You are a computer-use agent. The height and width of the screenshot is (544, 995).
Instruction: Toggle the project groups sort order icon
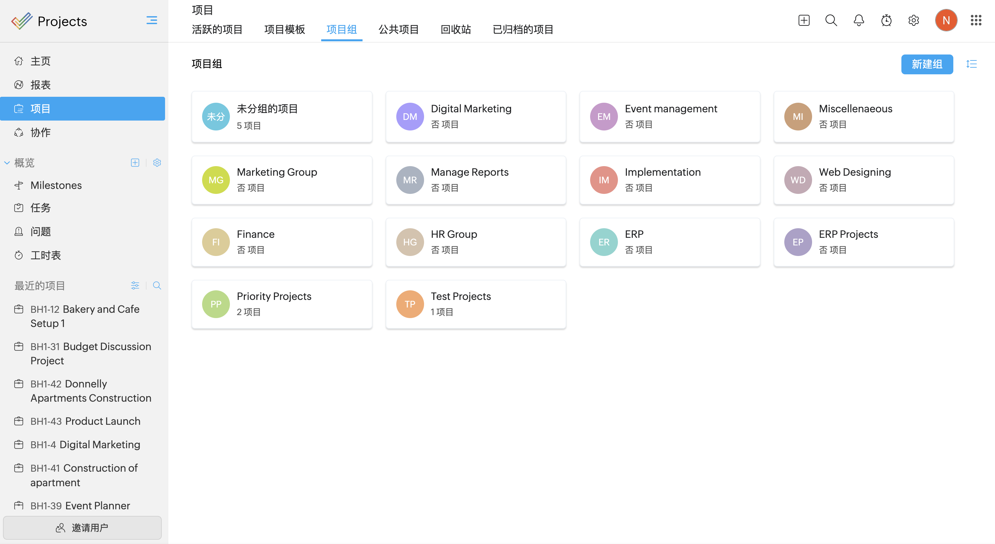pyautogui.click(x=972, y=64)
